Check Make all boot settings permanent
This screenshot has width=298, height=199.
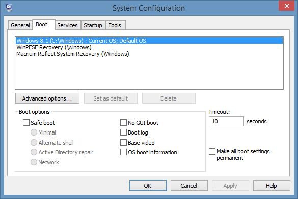212,151
